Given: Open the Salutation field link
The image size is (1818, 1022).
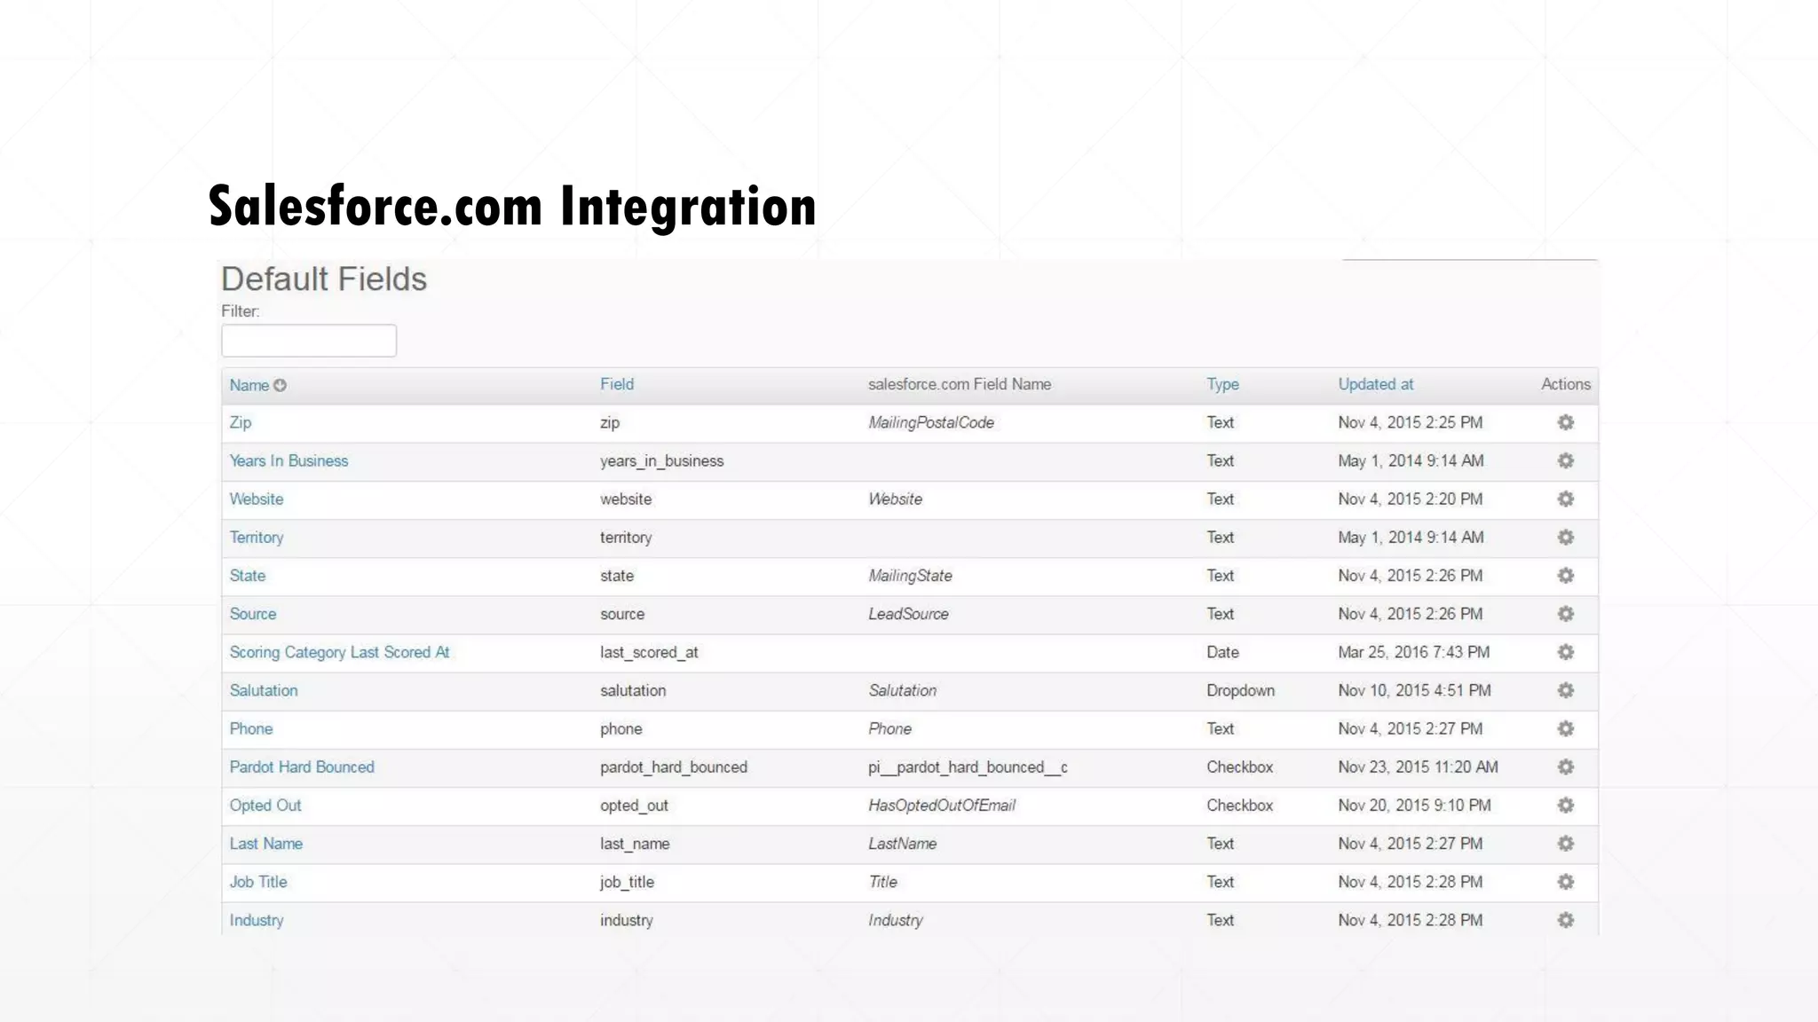Looking at the screenshot, I should tap(264, 690).
